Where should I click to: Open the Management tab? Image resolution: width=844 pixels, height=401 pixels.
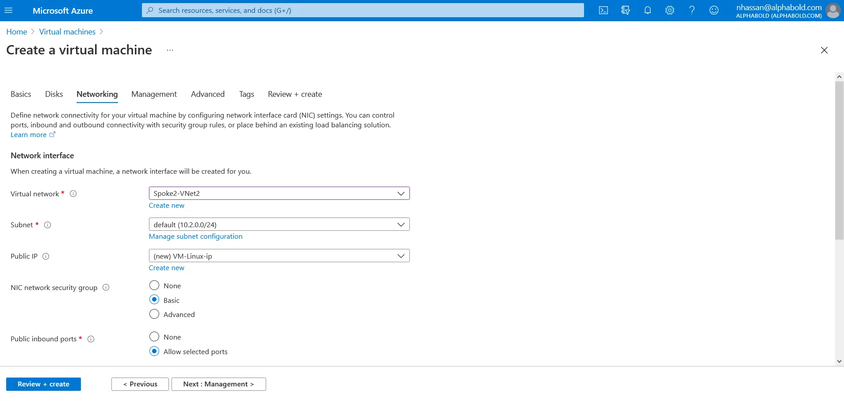coord(154,94)
